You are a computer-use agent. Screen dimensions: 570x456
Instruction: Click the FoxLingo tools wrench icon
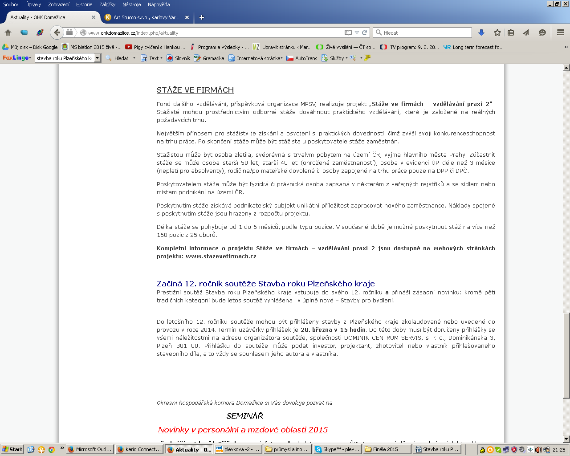point(353,58)
